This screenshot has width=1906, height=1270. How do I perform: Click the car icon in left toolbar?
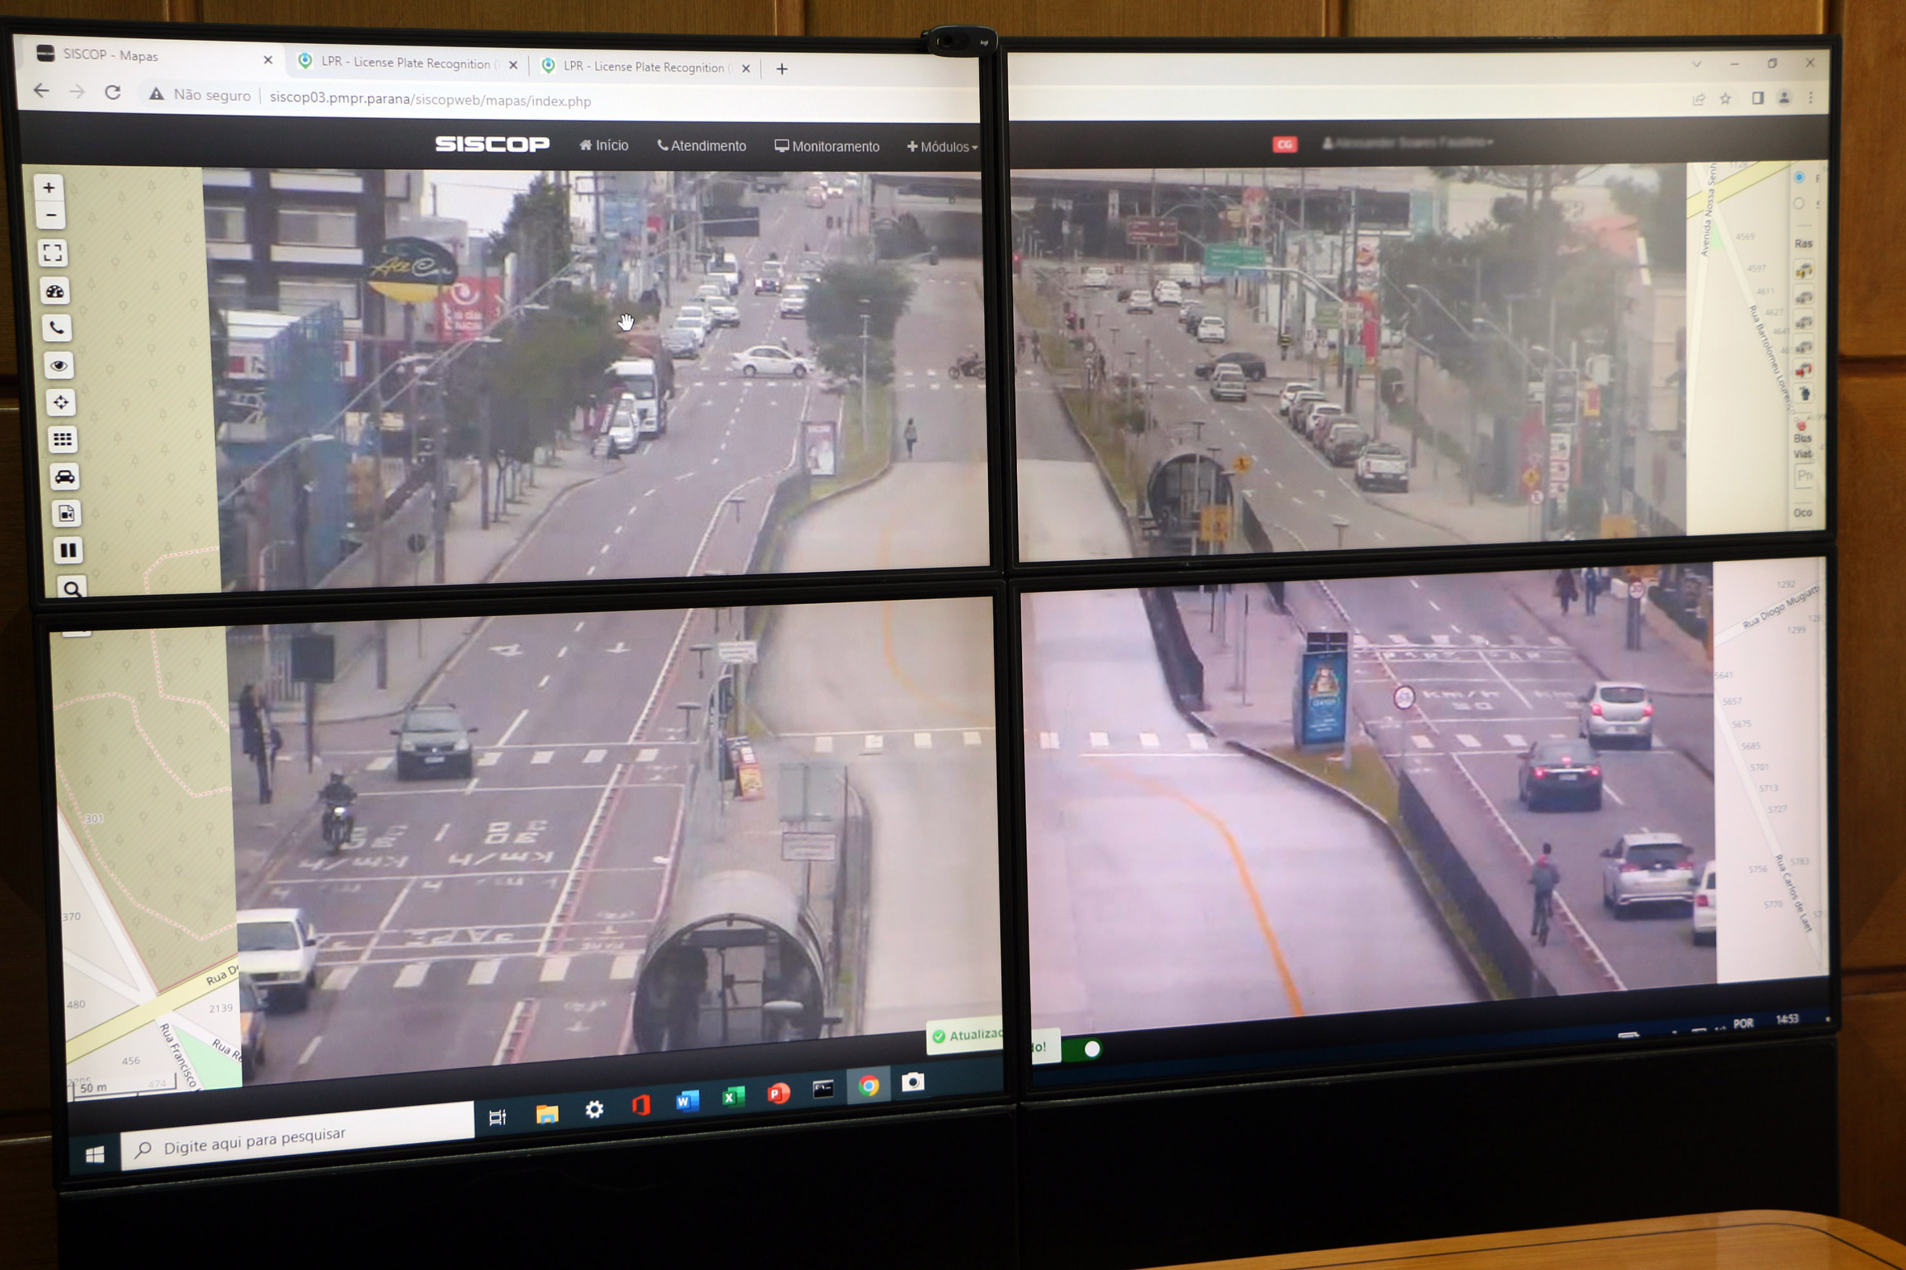65,476
